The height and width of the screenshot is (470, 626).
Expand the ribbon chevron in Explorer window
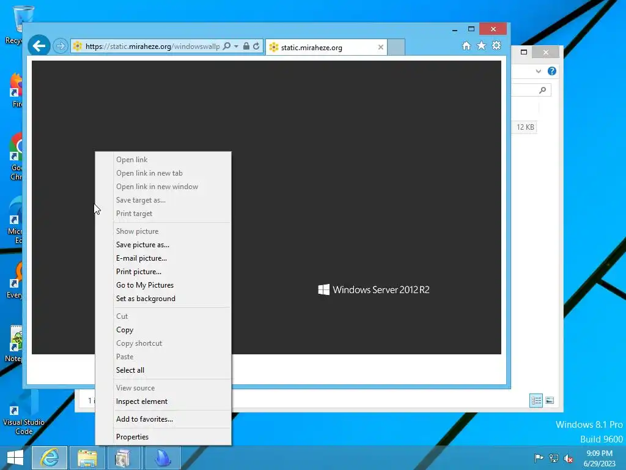[x=538, y=71]
